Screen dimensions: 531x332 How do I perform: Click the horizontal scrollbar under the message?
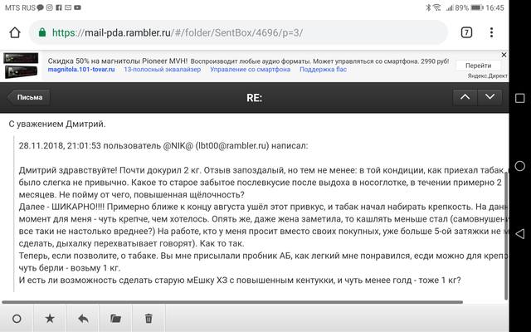click(232, 302)
